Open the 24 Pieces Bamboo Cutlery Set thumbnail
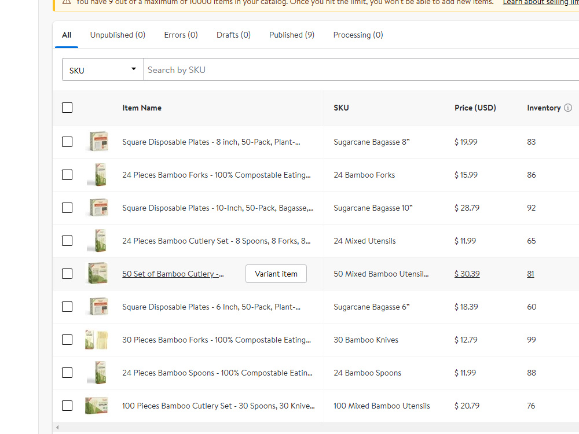 pos(97,241)
